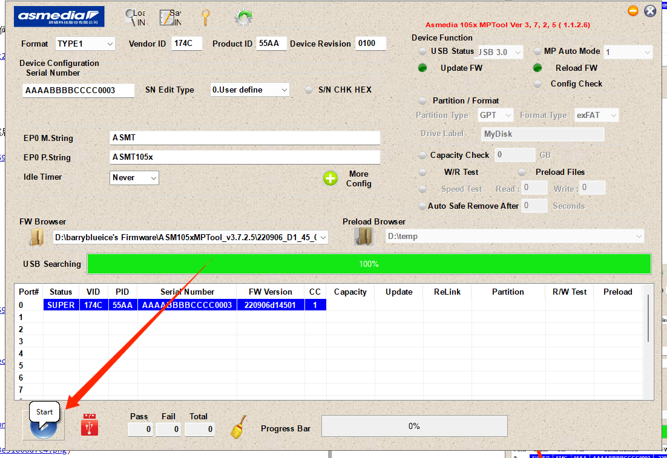Toggle the Reload FW option

point(537,68)
